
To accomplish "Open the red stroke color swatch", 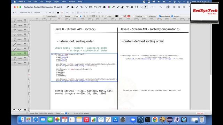I will point(129,16).
